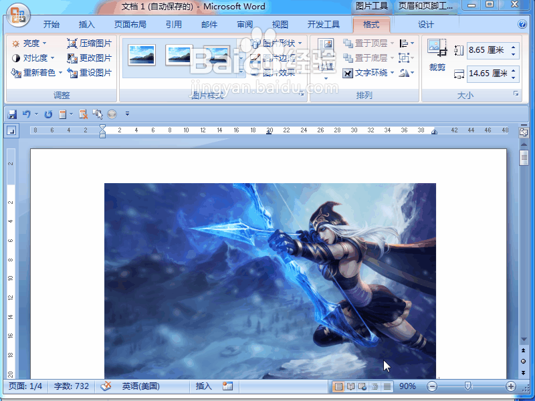Click the Redo/Repeat icon
This screenshot has width=535, height=401.
point(48,114)
